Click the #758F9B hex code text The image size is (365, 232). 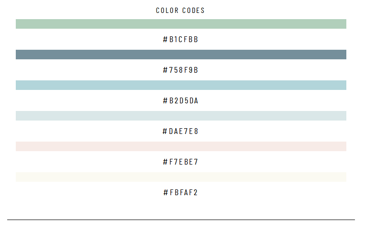click(180, 70)
